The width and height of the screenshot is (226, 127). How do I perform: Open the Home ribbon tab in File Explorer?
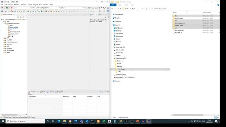tap(120, 5)
